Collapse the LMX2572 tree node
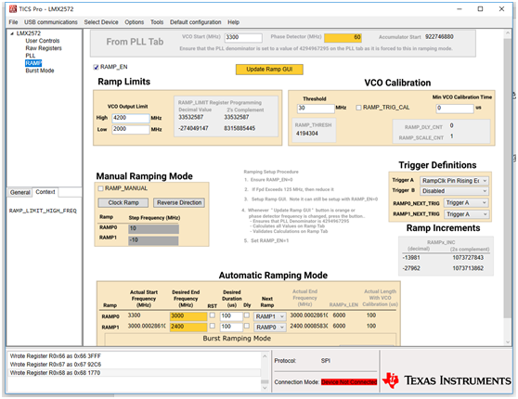 (x=12, y=33)
